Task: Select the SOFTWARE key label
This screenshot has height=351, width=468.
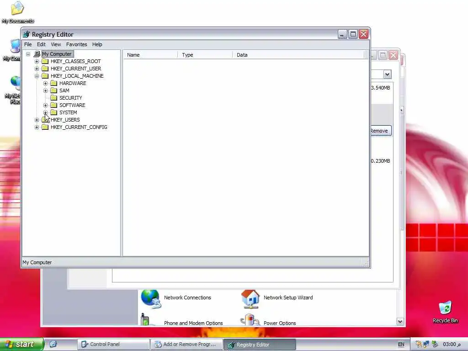Action: 72,105
